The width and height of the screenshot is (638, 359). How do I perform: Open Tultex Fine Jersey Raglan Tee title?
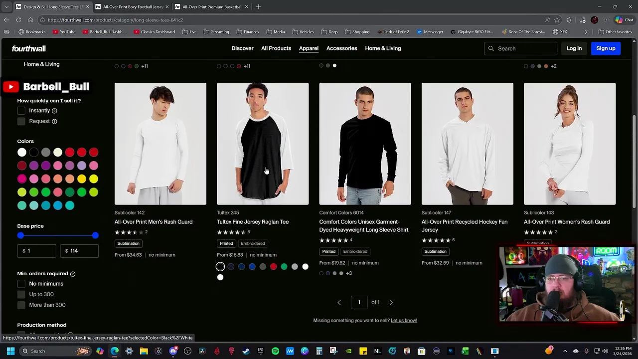click(253, 222)
